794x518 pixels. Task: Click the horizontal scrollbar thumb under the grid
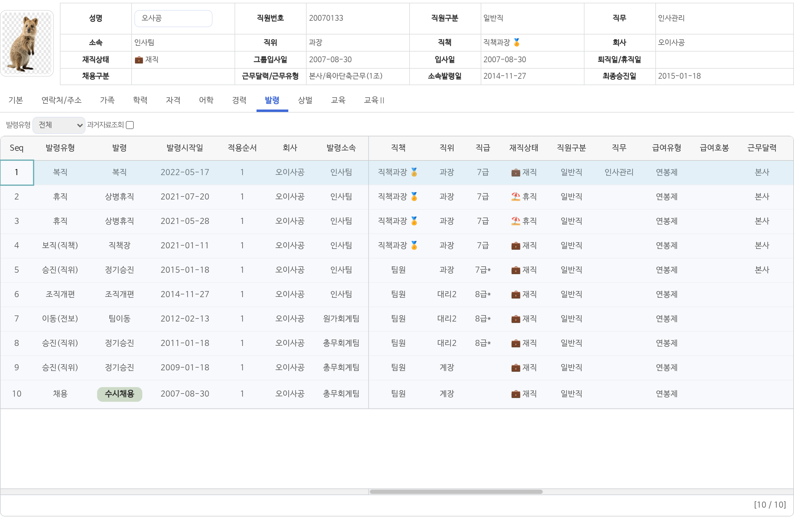click(456, 491)
